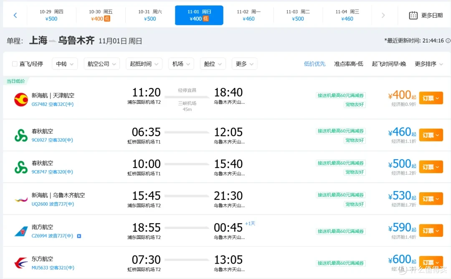This screenshot has width=451, height=279.
Task: Open flight details link 9C6927 空客320(中)
Action: (52, 140)
